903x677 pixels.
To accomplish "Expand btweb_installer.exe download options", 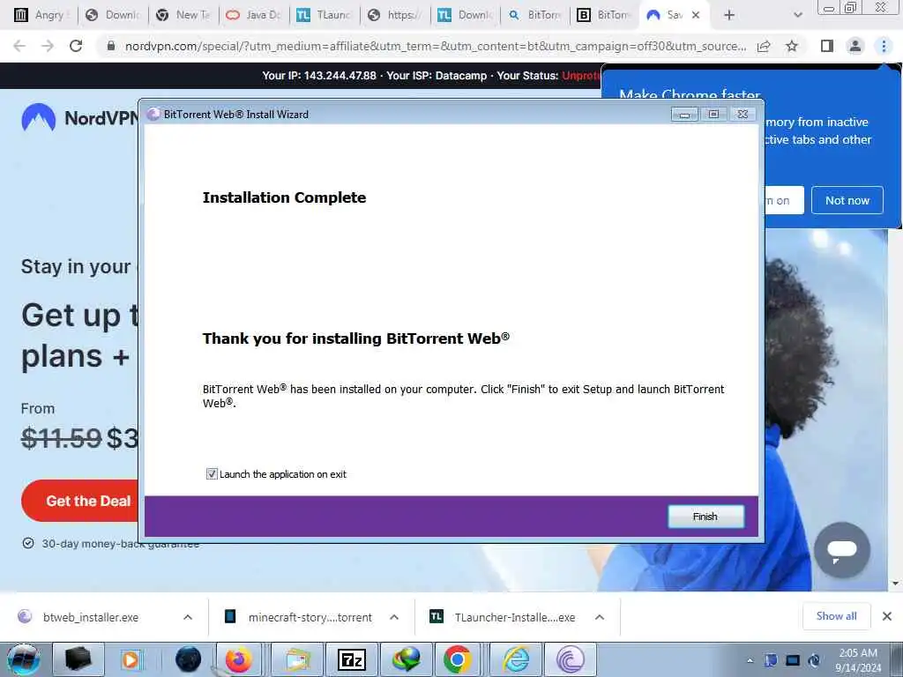I will [x=188, y=617].
